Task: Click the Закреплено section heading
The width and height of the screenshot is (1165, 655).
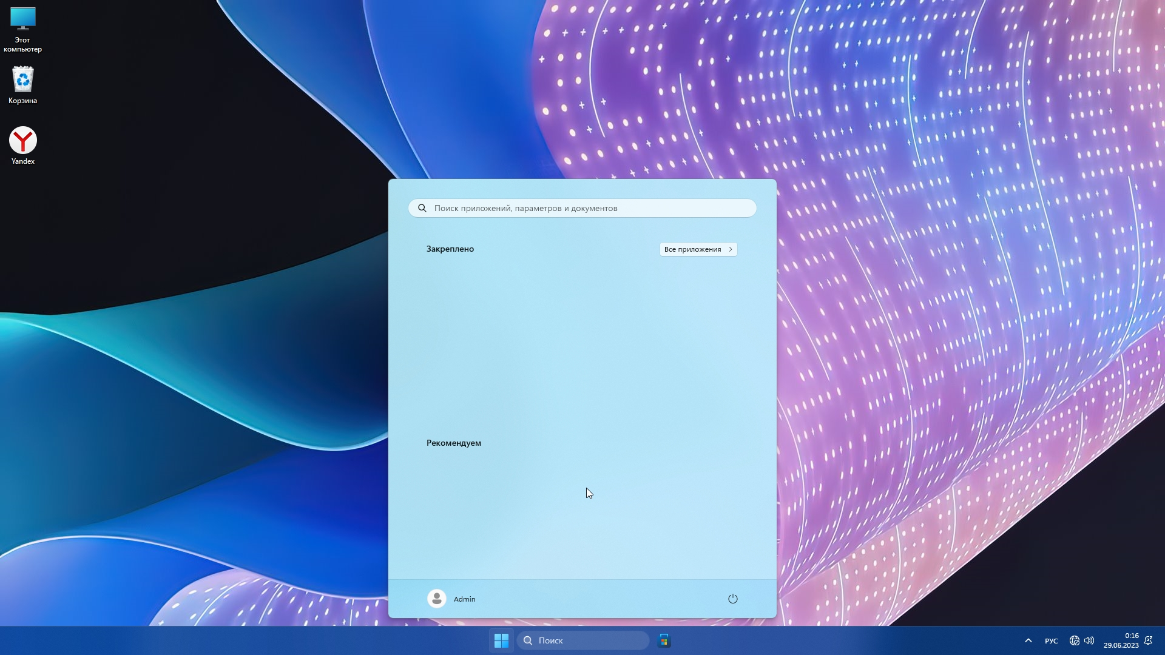Action: point(450,249)
